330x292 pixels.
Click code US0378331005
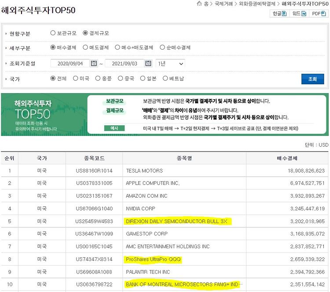[94, 183]
